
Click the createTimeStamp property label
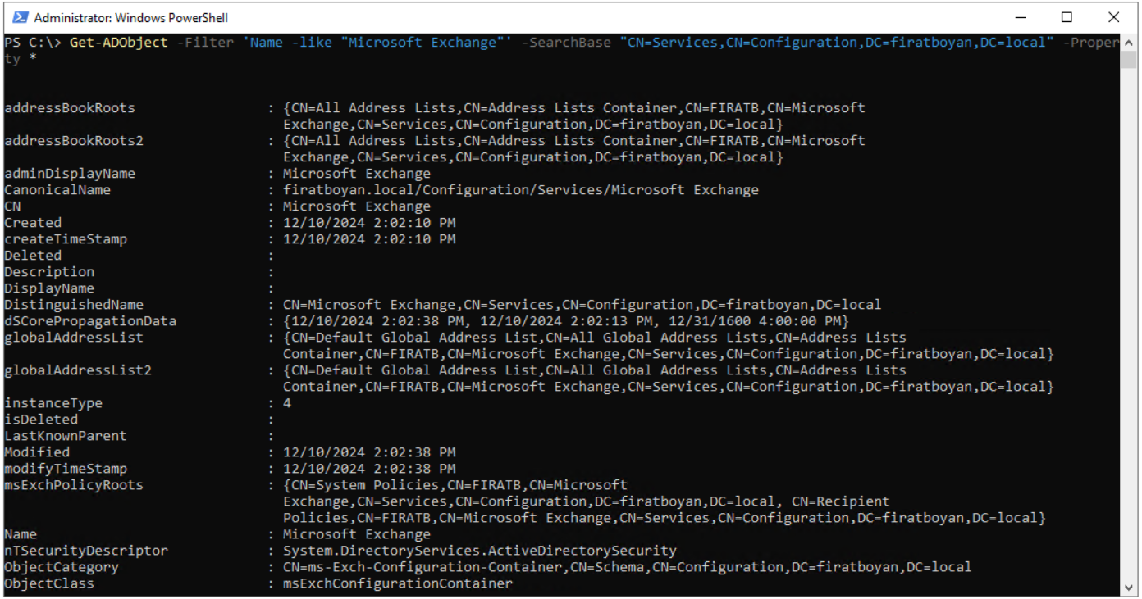[66, 239]
